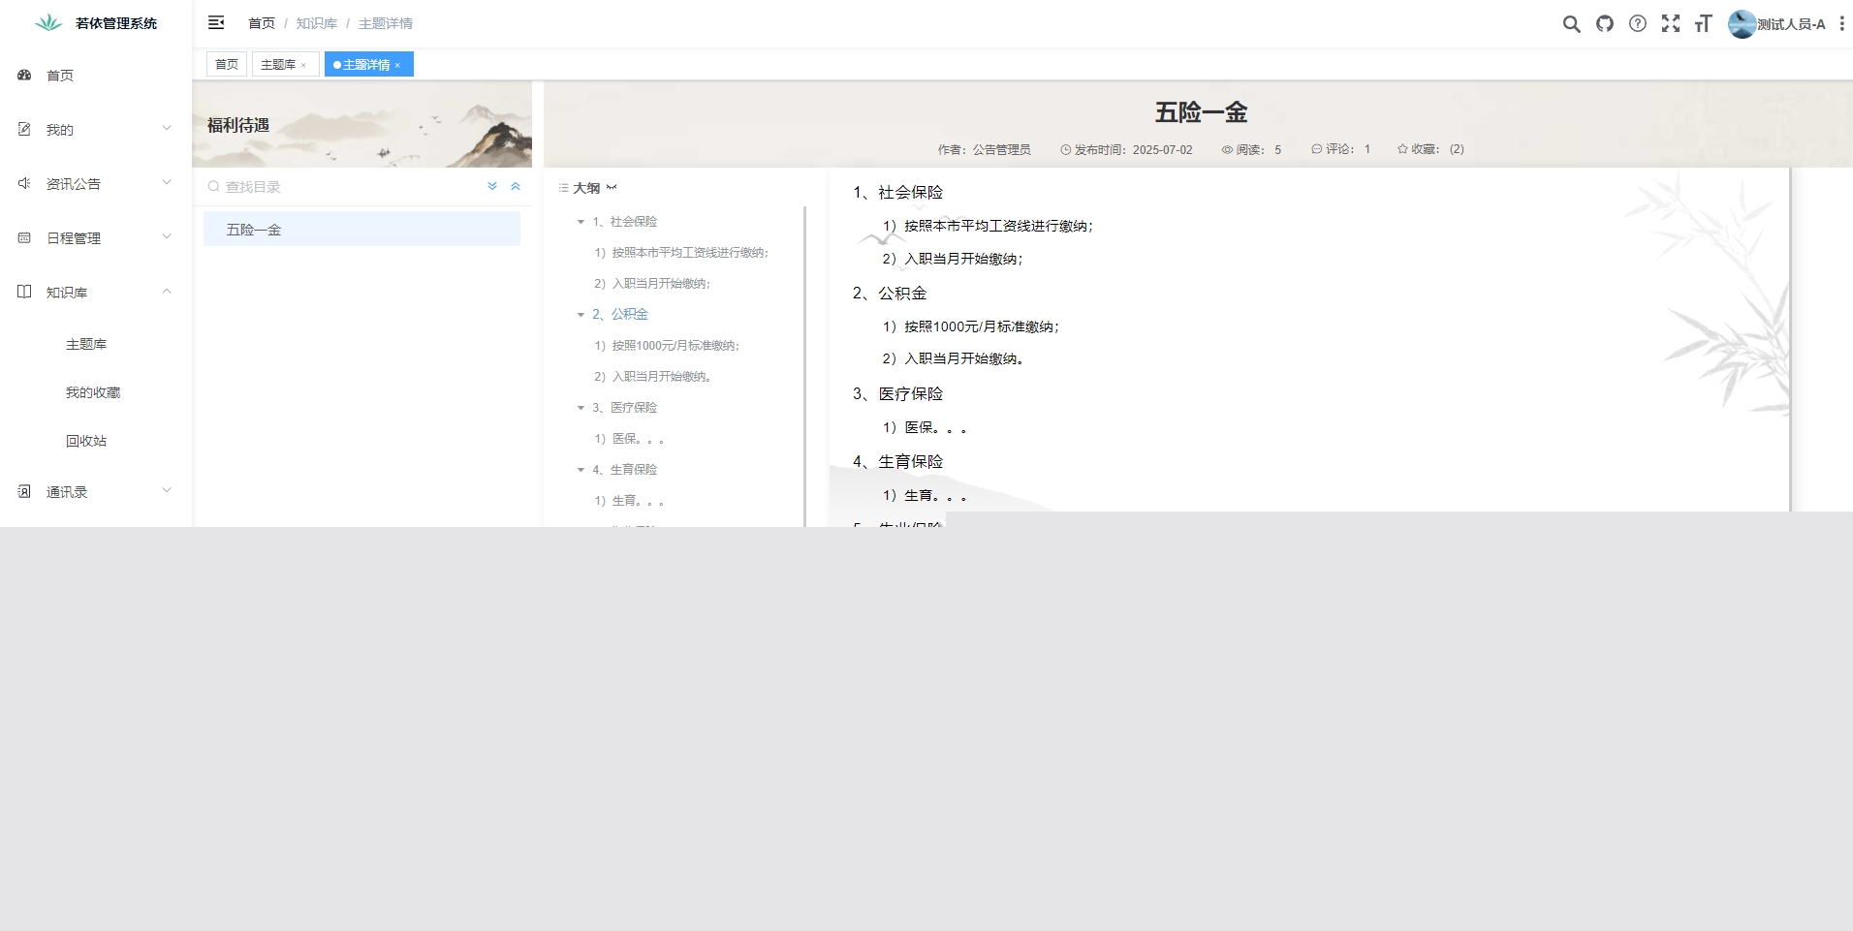Toggle the favorite star icon beside 收藏
Viewport: 1853px width, 931px height.
click(1402, 149)
